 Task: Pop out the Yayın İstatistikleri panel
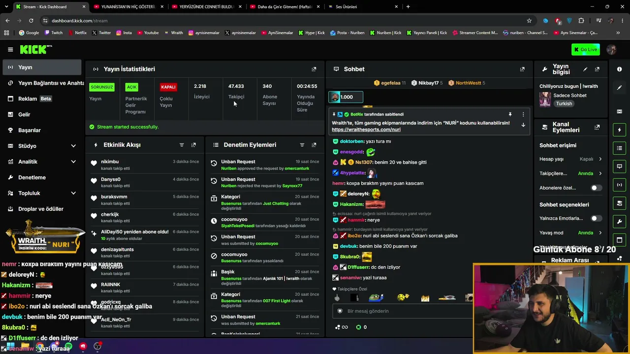tap(314, 69)
